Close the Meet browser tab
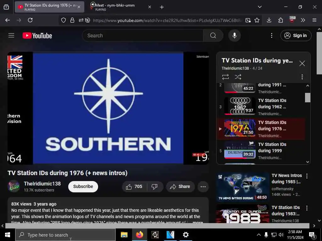Screen dimensions: 322x241 pos(149,7)
